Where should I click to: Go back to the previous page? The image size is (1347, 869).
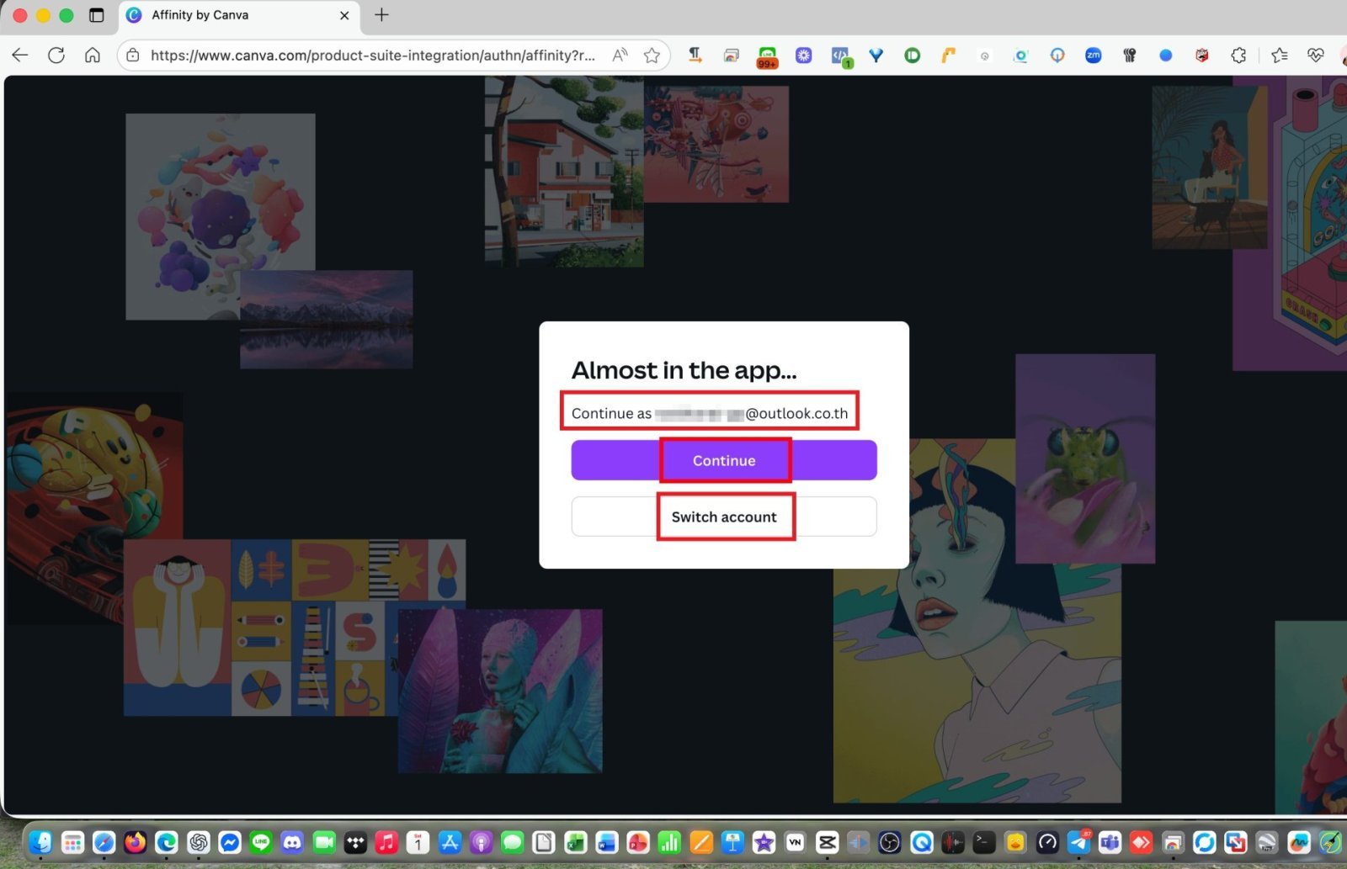(x=20, y=56)
